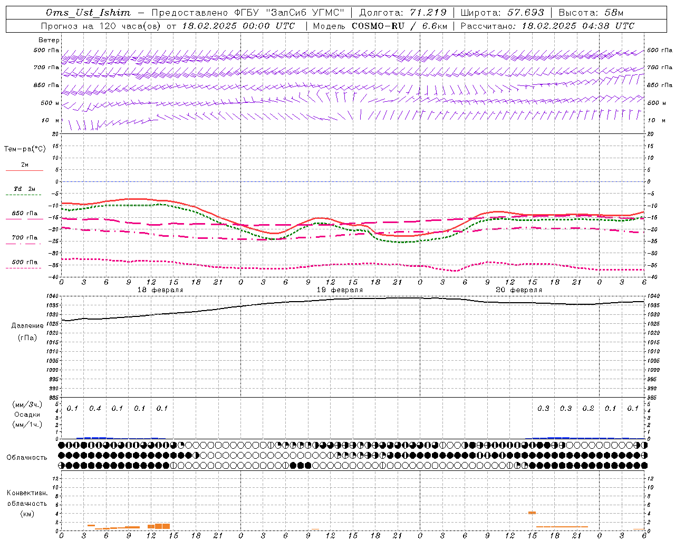
Task: Select the 0.2 precipitation amount
Action: coord(588,409)
